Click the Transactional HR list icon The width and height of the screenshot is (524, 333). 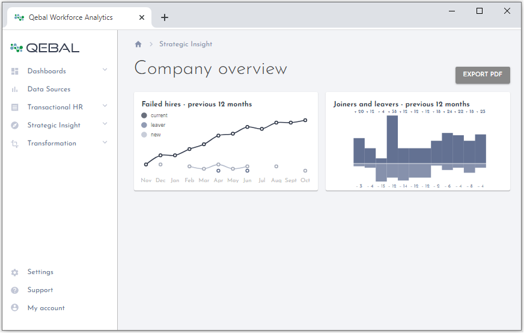tap(14, 108)
